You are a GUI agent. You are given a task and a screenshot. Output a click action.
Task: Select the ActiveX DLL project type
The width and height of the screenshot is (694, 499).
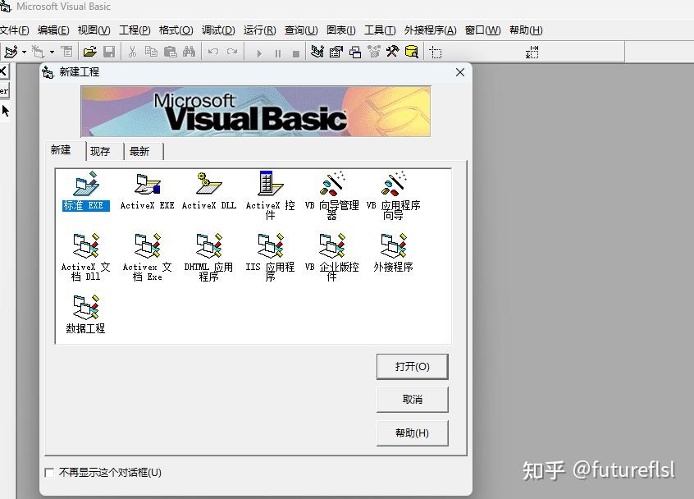[x=209, y=191]
